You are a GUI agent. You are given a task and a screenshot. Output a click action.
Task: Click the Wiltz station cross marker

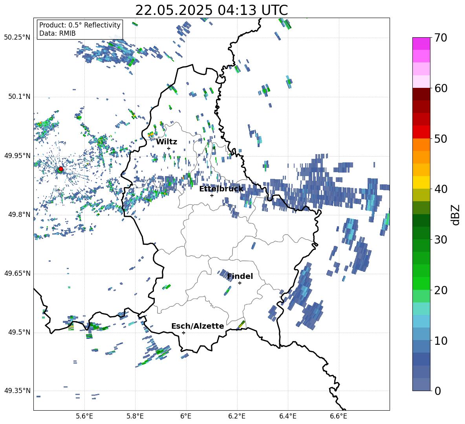click(168, 148)
